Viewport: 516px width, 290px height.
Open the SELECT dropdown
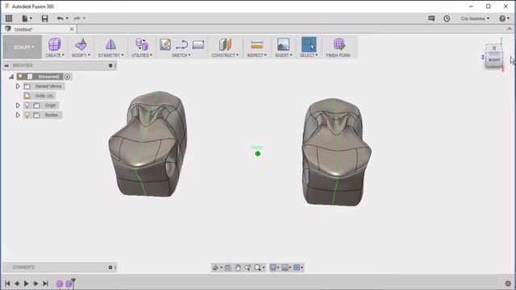pos(309,56)
